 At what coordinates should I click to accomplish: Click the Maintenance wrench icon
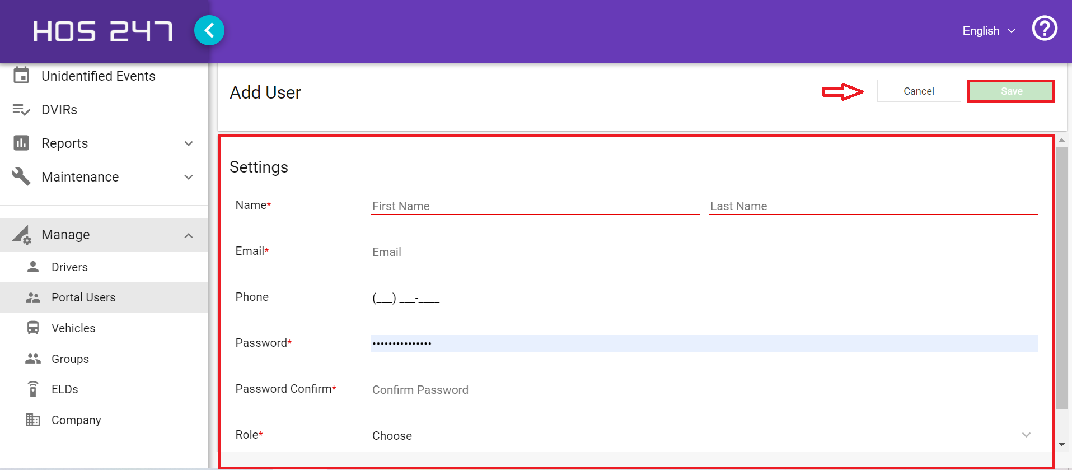click(x=21, y=177)
